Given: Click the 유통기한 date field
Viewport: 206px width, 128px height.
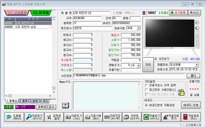Looking at the screenshot, I should coord(131,70).
